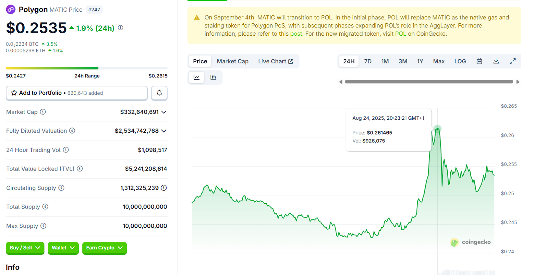Select the line chart view icon

click(x=197, y=77)
